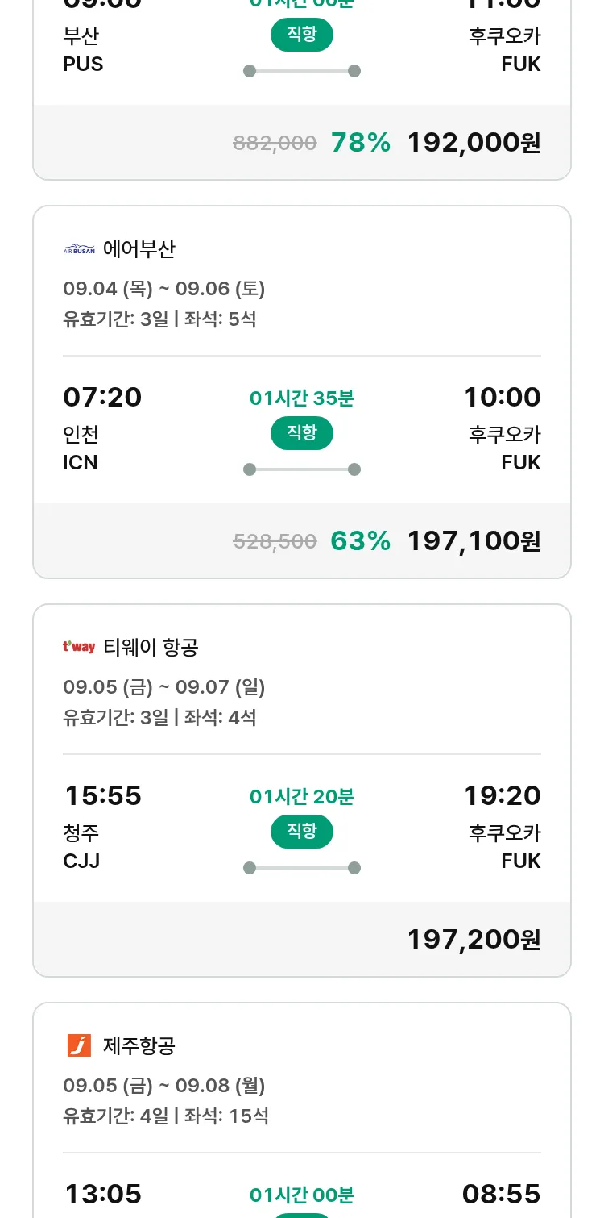Tap the 15:55 Cheongju departure time
Viewport: 604px width, 1218px height.
102,795
